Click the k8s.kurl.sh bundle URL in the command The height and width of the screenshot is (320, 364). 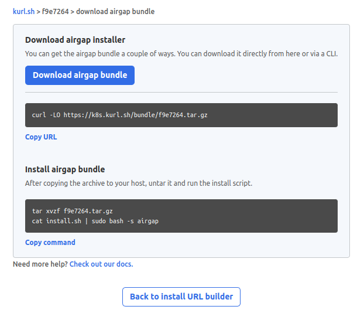(x=136, y=115)
